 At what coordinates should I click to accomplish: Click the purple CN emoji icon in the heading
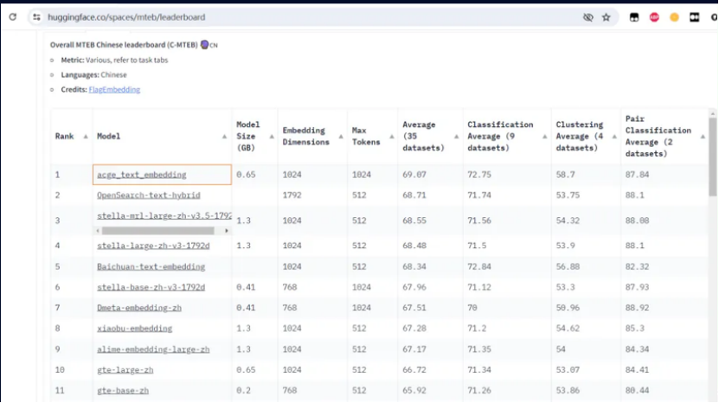(204, 44)
